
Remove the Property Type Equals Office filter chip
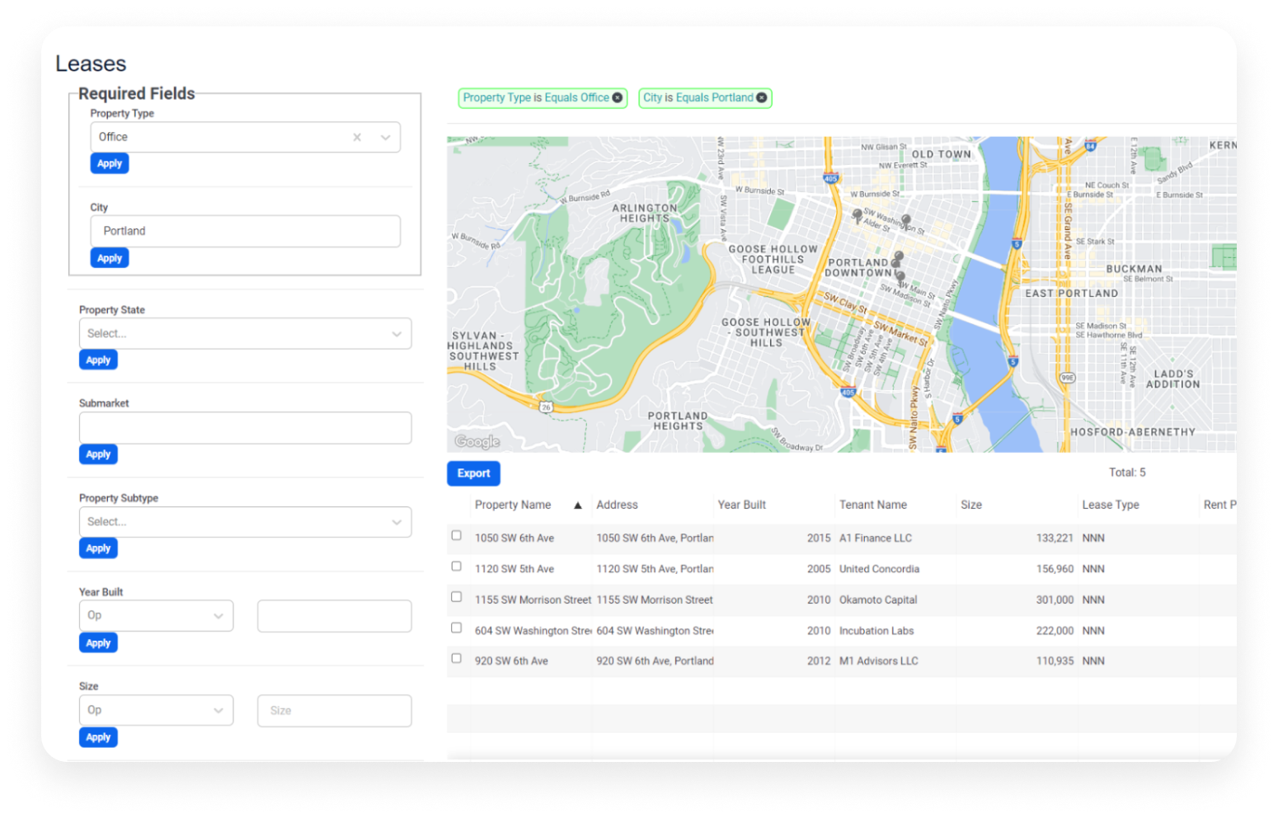pos(617,98)
